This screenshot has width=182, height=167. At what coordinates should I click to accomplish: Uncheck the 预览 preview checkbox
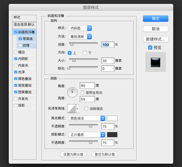click(x=150, y=48)
